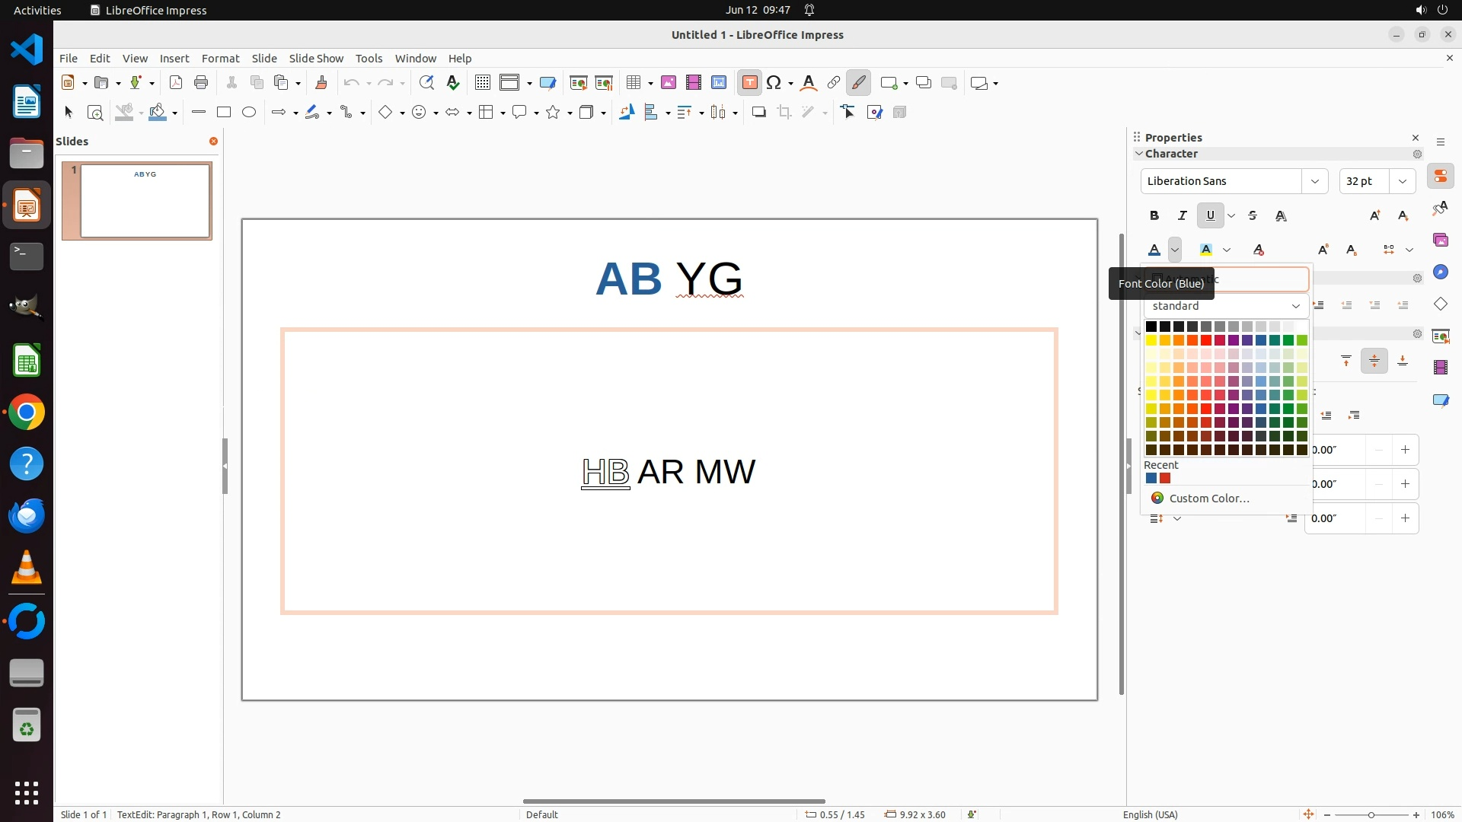Select the Rectangle drawing tool
Viewport: 1462px width, 822px height.
click(x=224, y=113)
